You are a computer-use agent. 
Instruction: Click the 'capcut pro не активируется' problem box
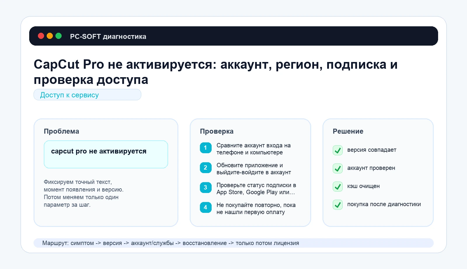(x=106, y=154)
